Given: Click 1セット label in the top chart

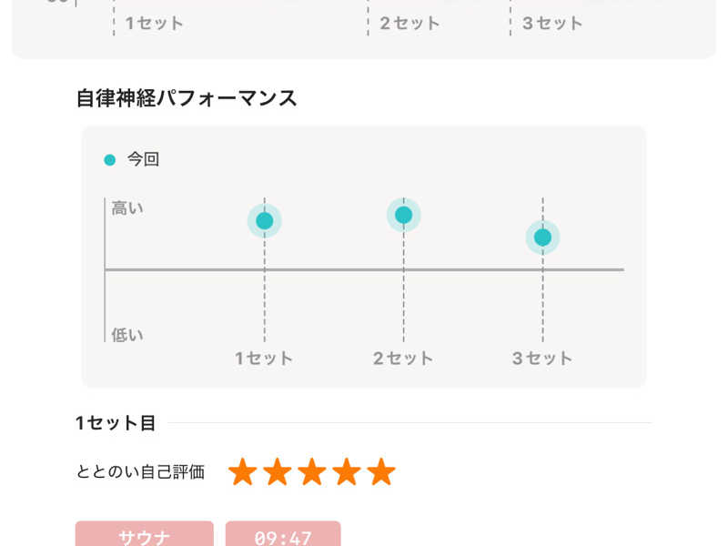Looking at the screenshot, I should coord(155,24).
